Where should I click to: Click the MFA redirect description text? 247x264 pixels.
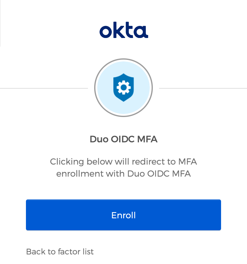pos(124,167)
